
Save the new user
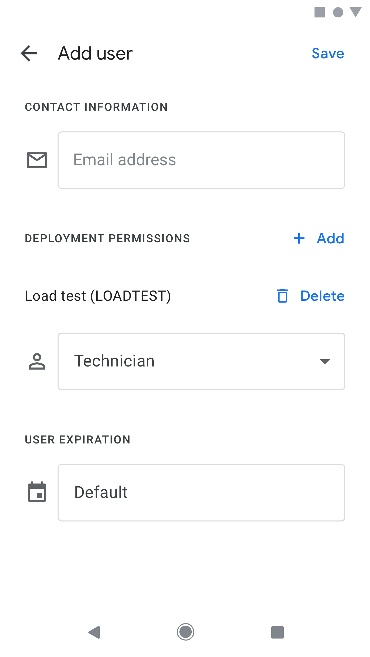coord(328,53)
